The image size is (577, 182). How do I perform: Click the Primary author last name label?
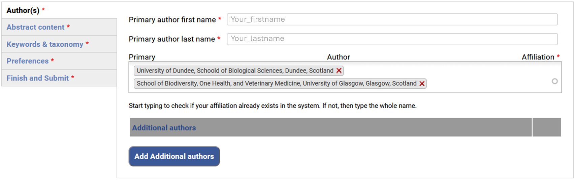(x=172, y=39)
